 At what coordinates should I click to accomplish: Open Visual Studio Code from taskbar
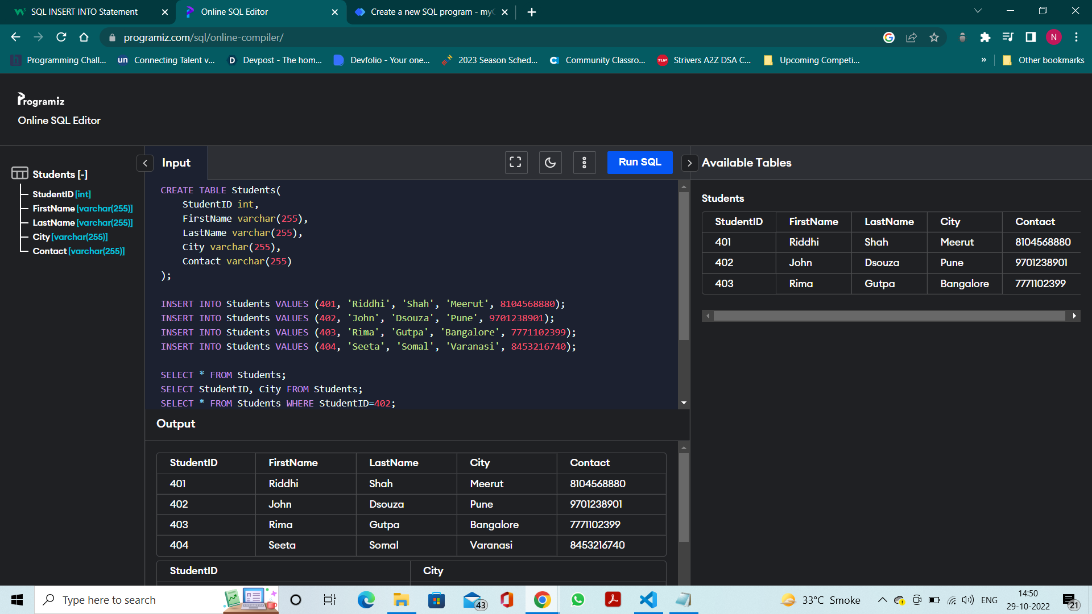click(648, 600)
